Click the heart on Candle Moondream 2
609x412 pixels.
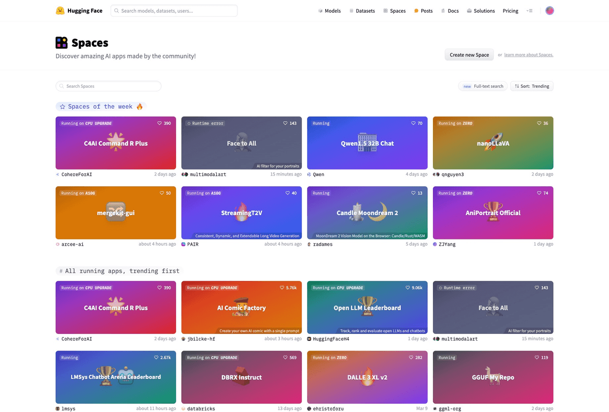413,193
